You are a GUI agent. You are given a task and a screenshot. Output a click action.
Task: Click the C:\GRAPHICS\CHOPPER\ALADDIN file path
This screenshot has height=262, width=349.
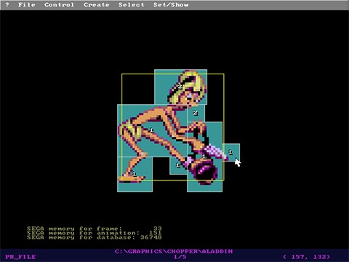[x=174, y=251]
